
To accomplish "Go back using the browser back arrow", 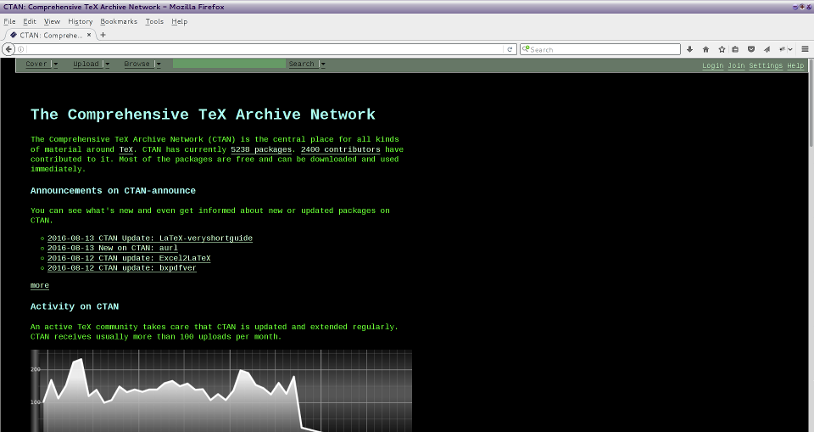I will 8,49.
